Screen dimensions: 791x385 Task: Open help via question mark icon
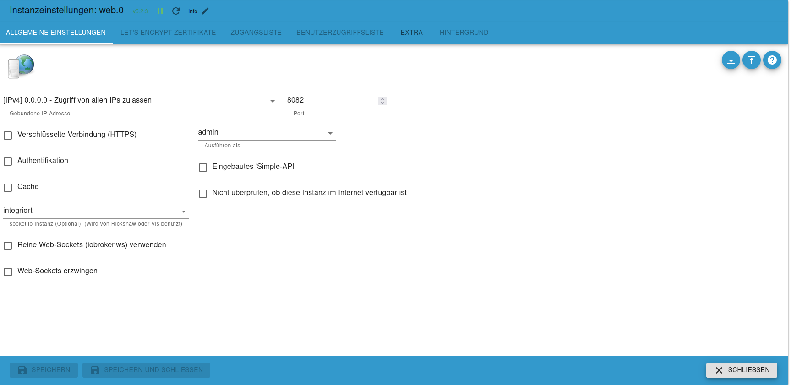pyautogui.click(x=772, y=60)
